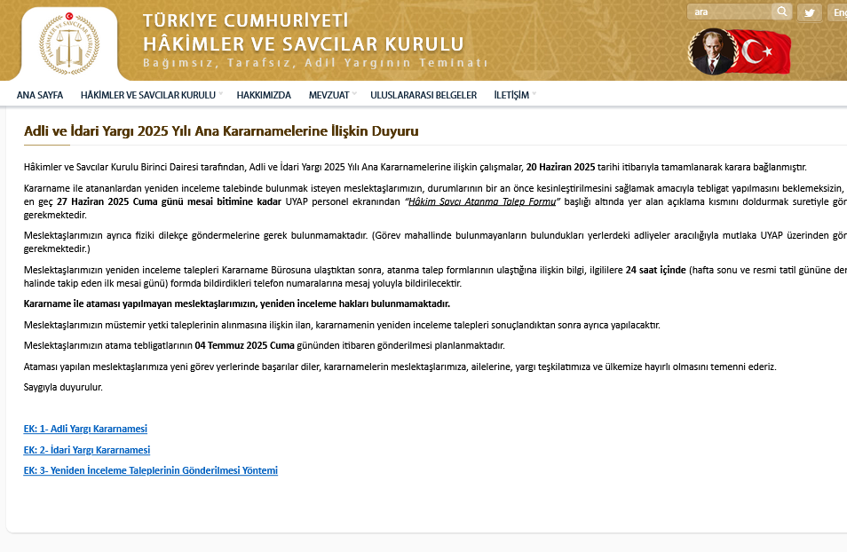This screenshot has width=847, height=552.
Task: Click the 'Adli ve İdari Yargı 2025 Yılı' announcement heading
Action: [x=221, y=131]
